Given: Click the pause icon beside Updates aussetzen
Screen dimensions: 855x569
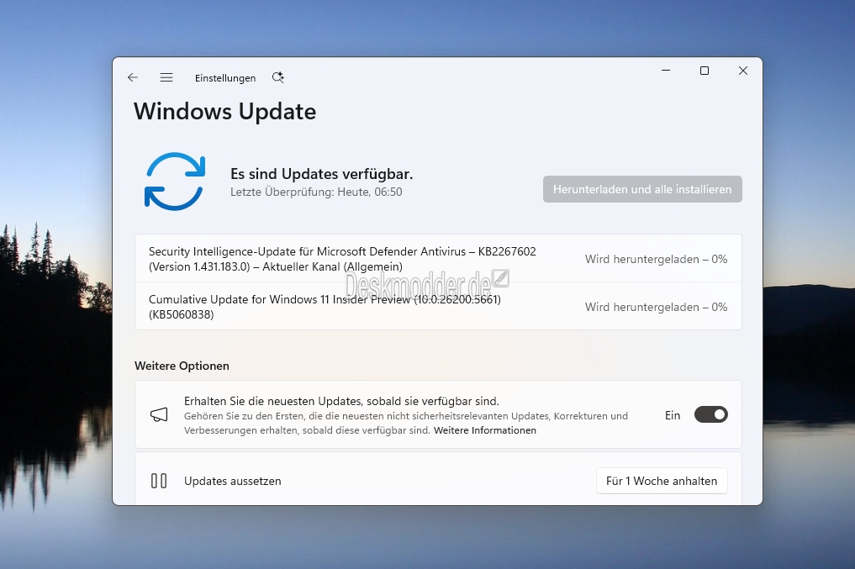Looking at the screenshot, I should click(x=159, y=481).
